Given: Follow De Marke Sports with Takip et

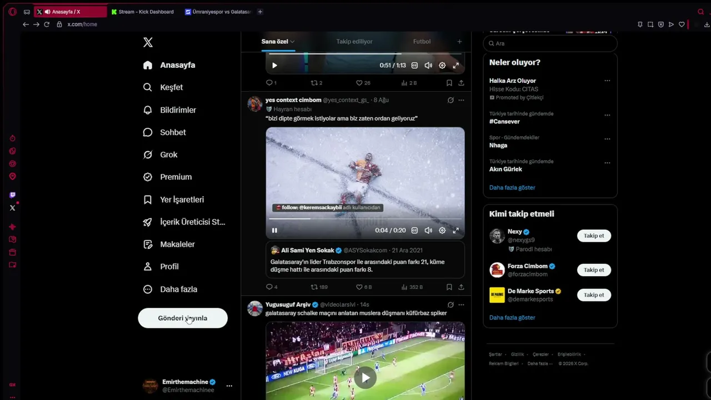Looking at the screenshot, I should (x=594, y=295).
